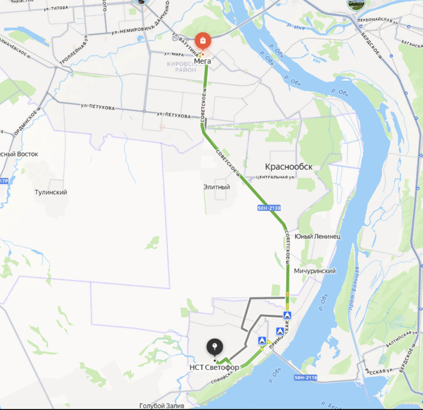Viewport: 423px width, 410px height.
Task: Select the Краснообск town label
Action: [289, 167]
